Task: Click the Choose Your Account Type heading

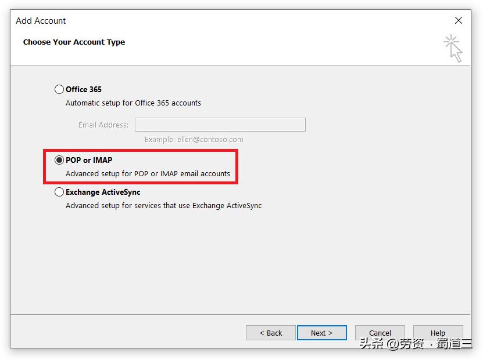Action: [x=74, y=42]
